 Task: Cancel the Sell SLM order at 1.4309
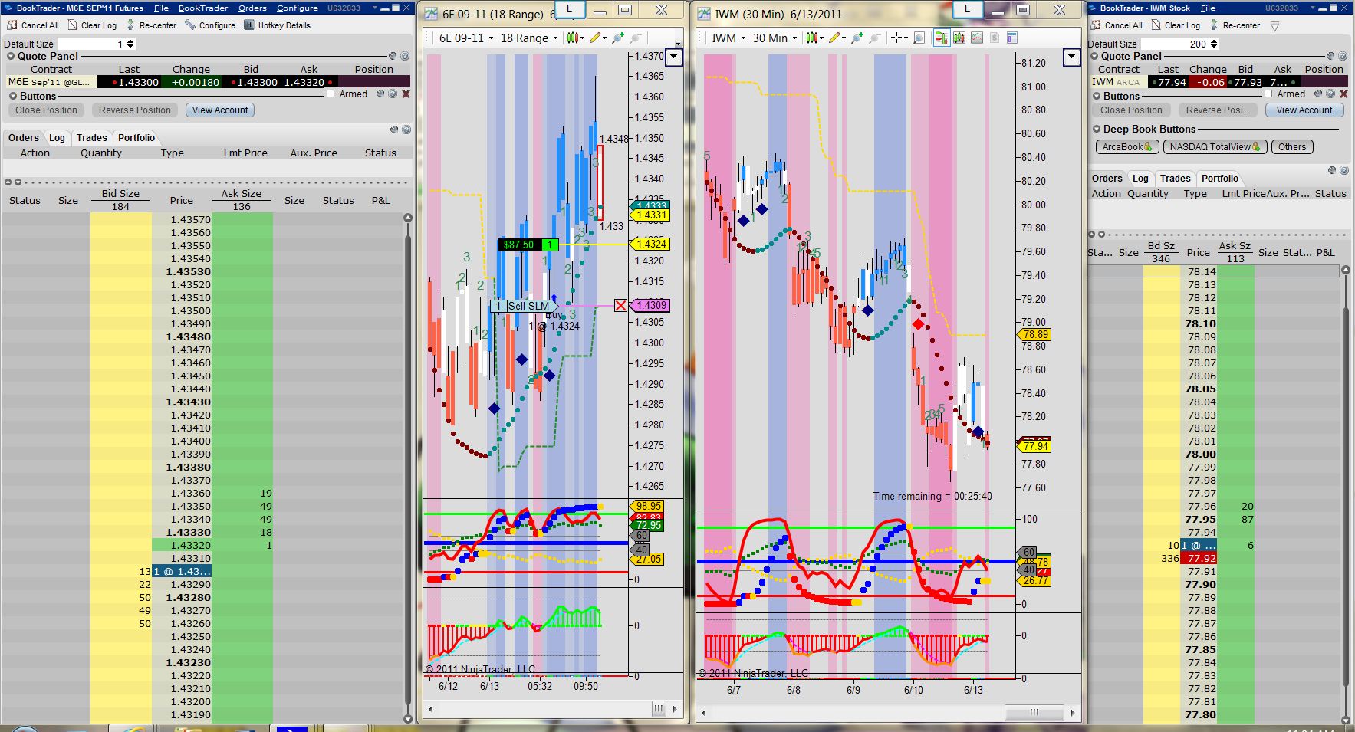pos(621,306)
